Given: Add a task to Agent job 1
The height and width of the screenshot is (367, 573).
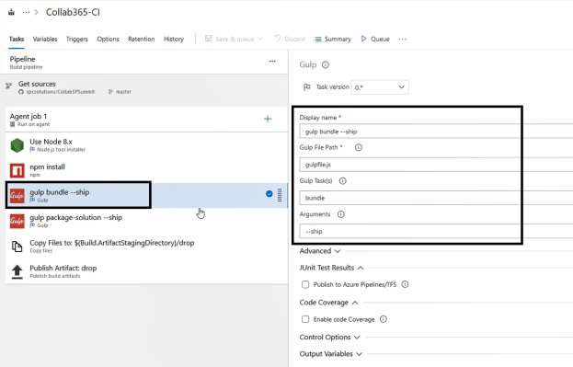Looking at the screenshot, I should [268, 119].
